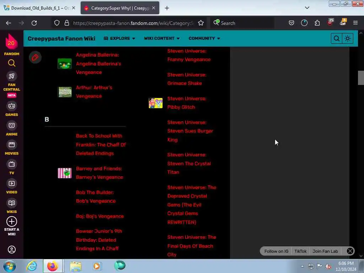Click the Pibby Glitch thumbnail image
The image size is (364, 273).
click(156, 103)
